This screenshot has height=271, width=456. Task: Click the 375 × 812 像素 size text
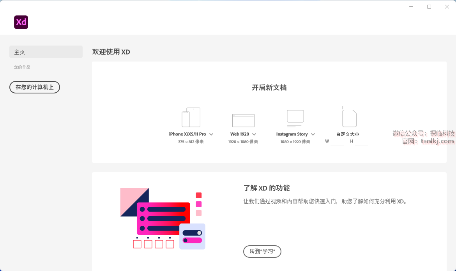(191, 142)
